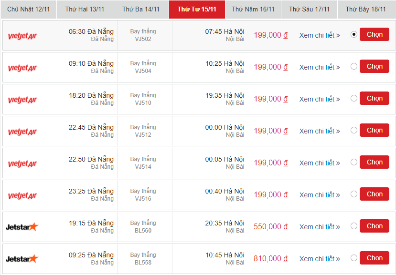Screen dimensions: 396x275
Task: Open Xem chi tiết for flight VJ514
Action: 320,163
